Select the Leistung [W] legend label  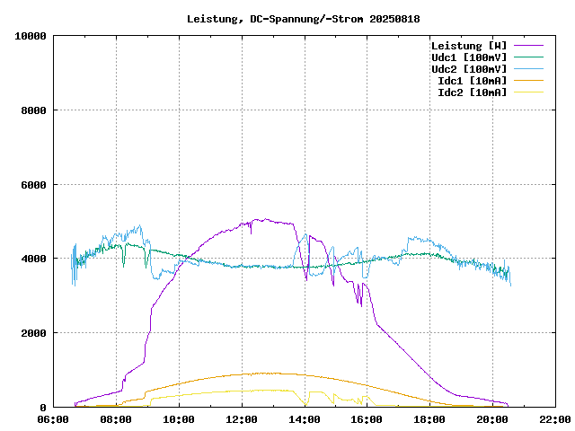tap(468, 46)
